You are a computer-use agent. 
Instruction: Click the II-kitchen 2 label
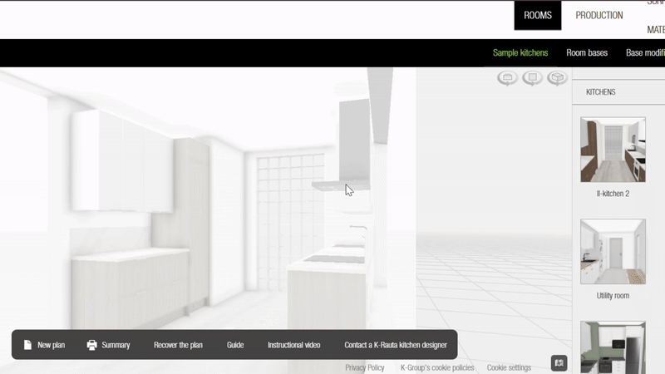point(613,194)
